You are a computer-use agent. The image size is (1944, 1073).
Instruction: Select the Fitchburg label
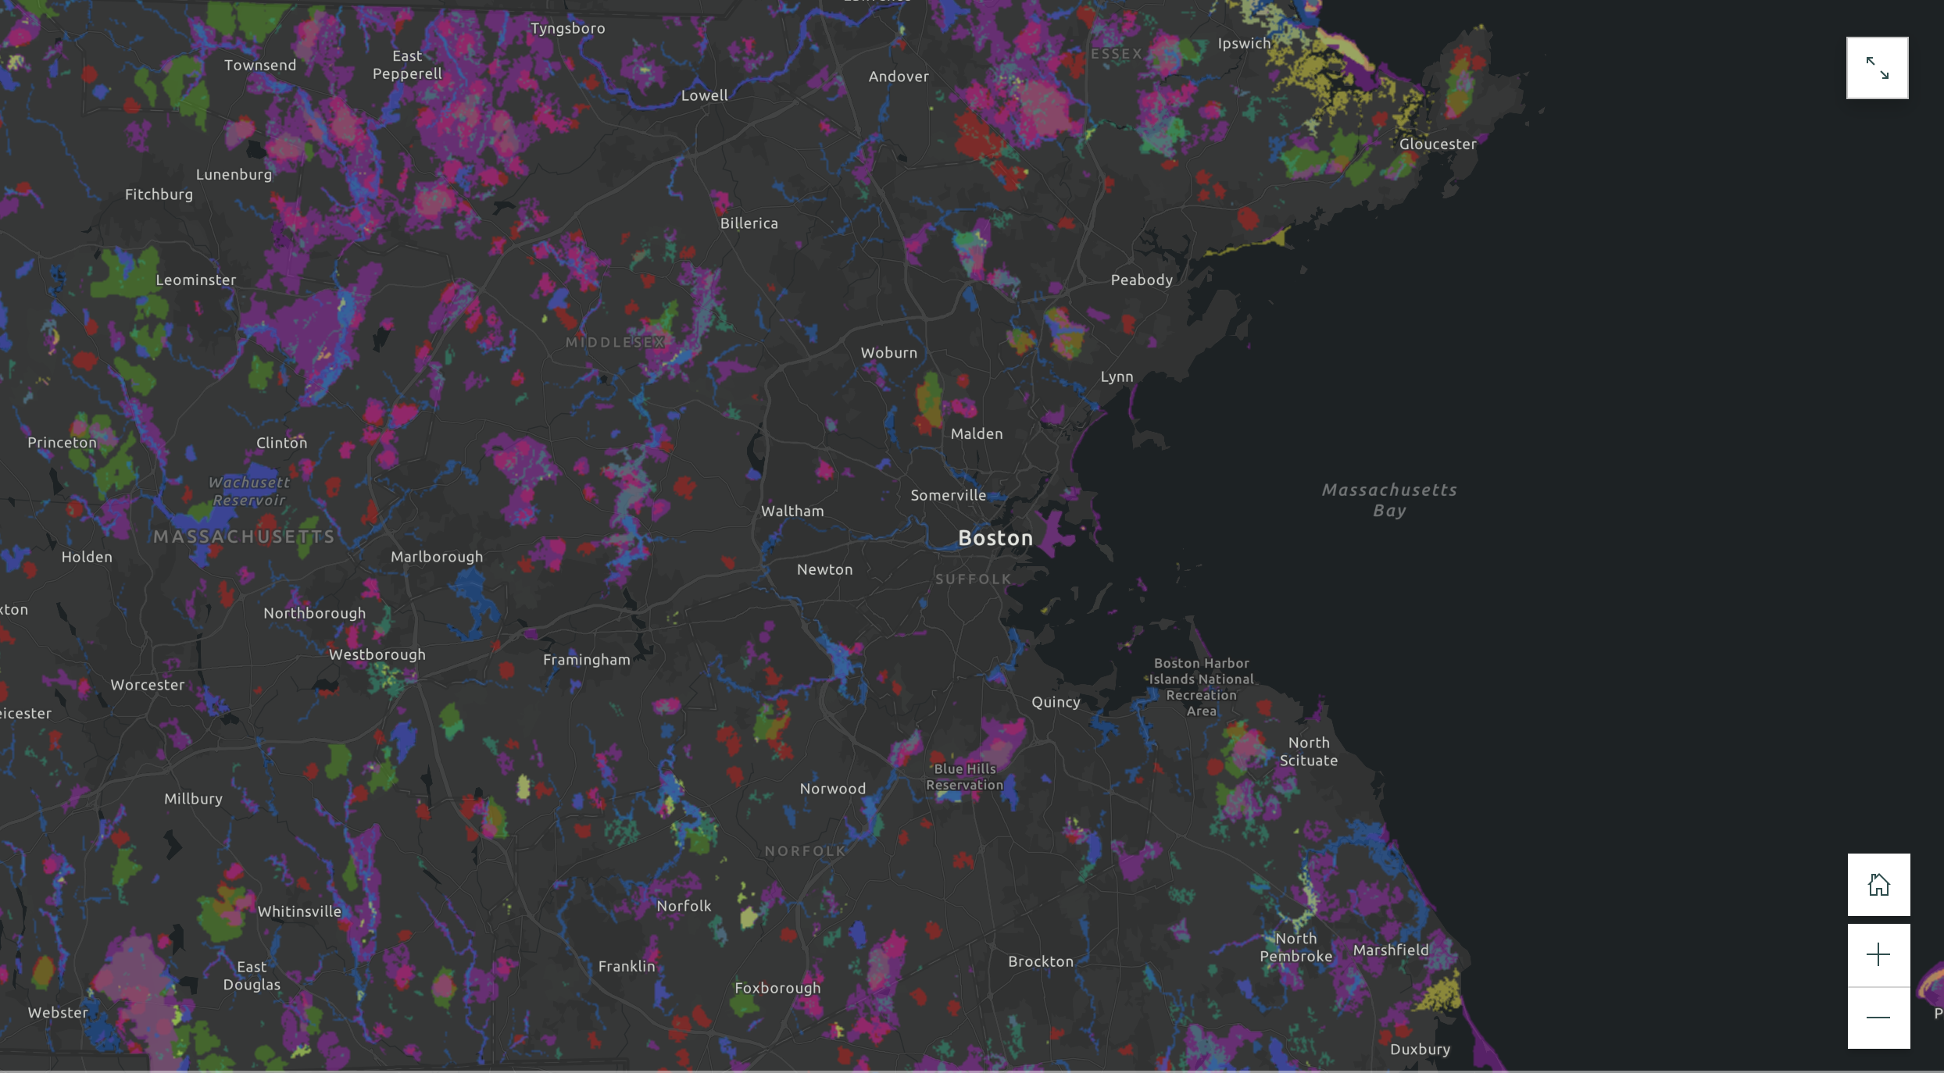(159, 194)
